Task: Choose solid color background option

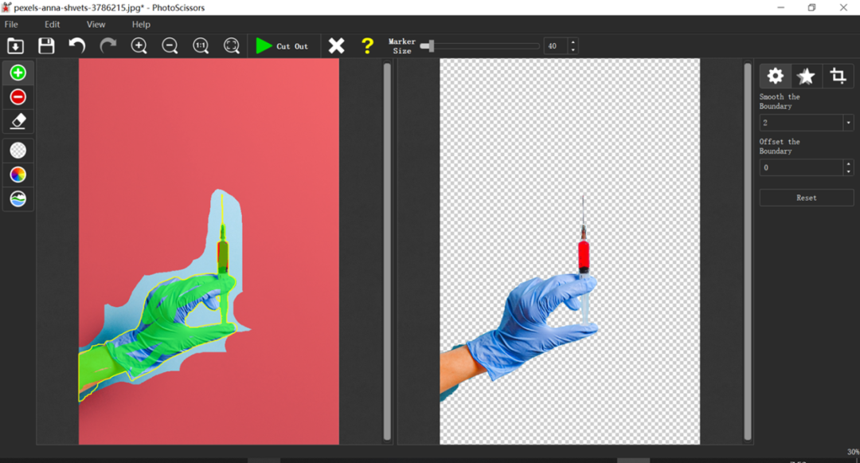Action: click(18, 175)
